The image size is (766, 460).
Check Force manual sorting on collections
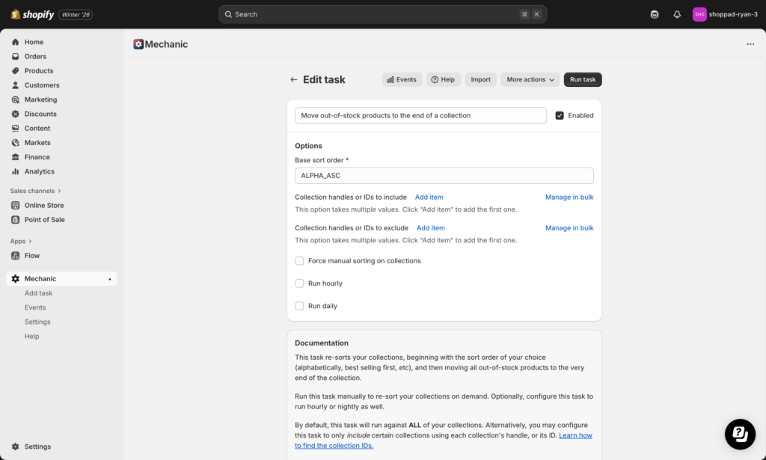tap(299, 261)
